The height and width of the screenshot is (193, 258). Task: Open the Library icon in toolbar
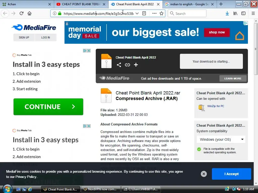[x=235, y=14]
